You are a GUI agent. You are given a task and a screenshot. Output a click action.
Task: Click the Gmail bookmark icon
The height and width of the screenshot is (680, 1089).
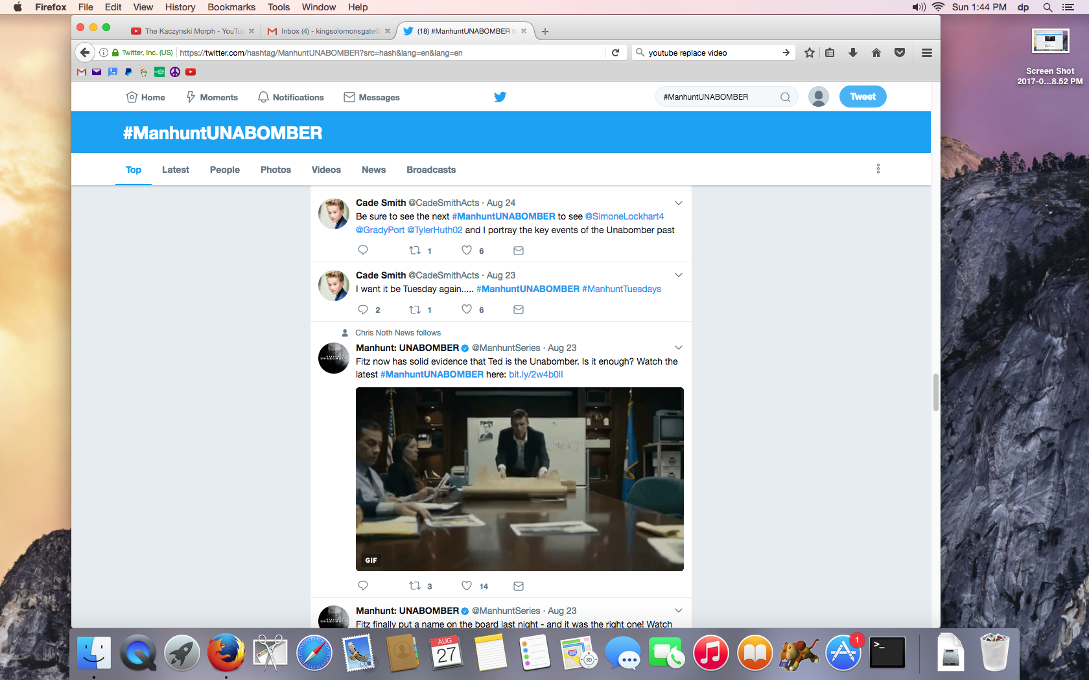coord(82,72)
